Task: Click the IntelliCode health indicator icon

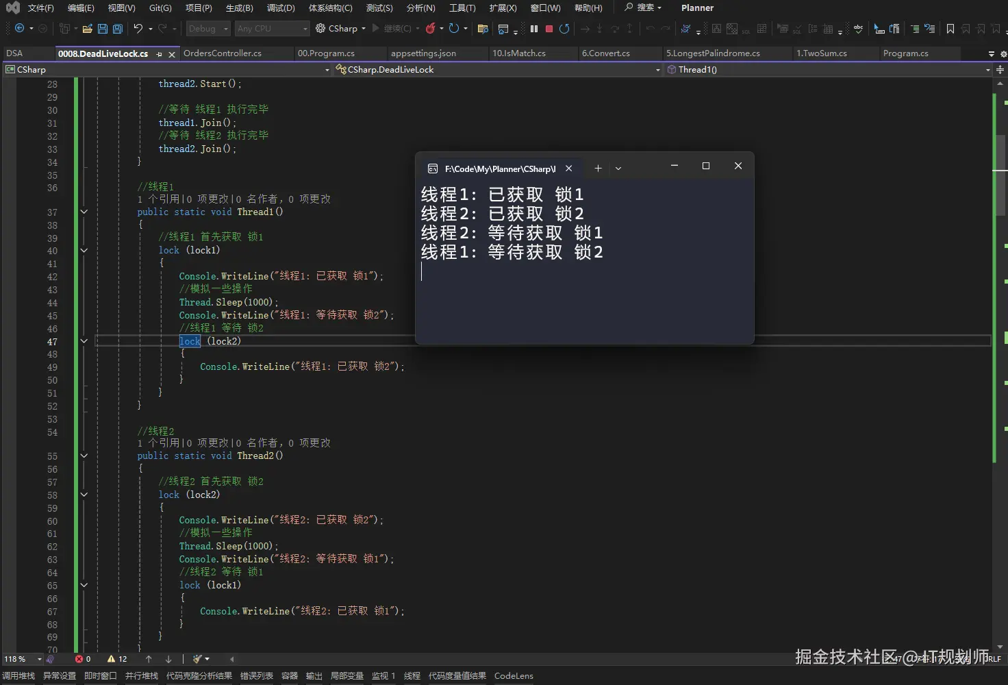Action: 50,659
